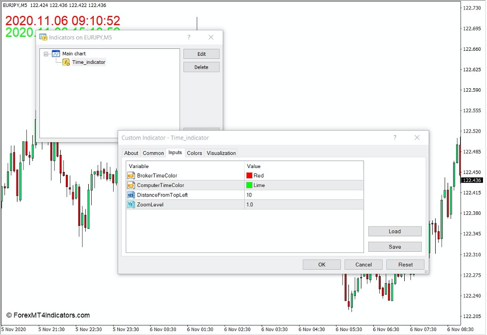This screenshot has height=335, width=487.
Task: Click the 123 integer icon beside DistanceFromTopLeft
Action: (131, 195)
